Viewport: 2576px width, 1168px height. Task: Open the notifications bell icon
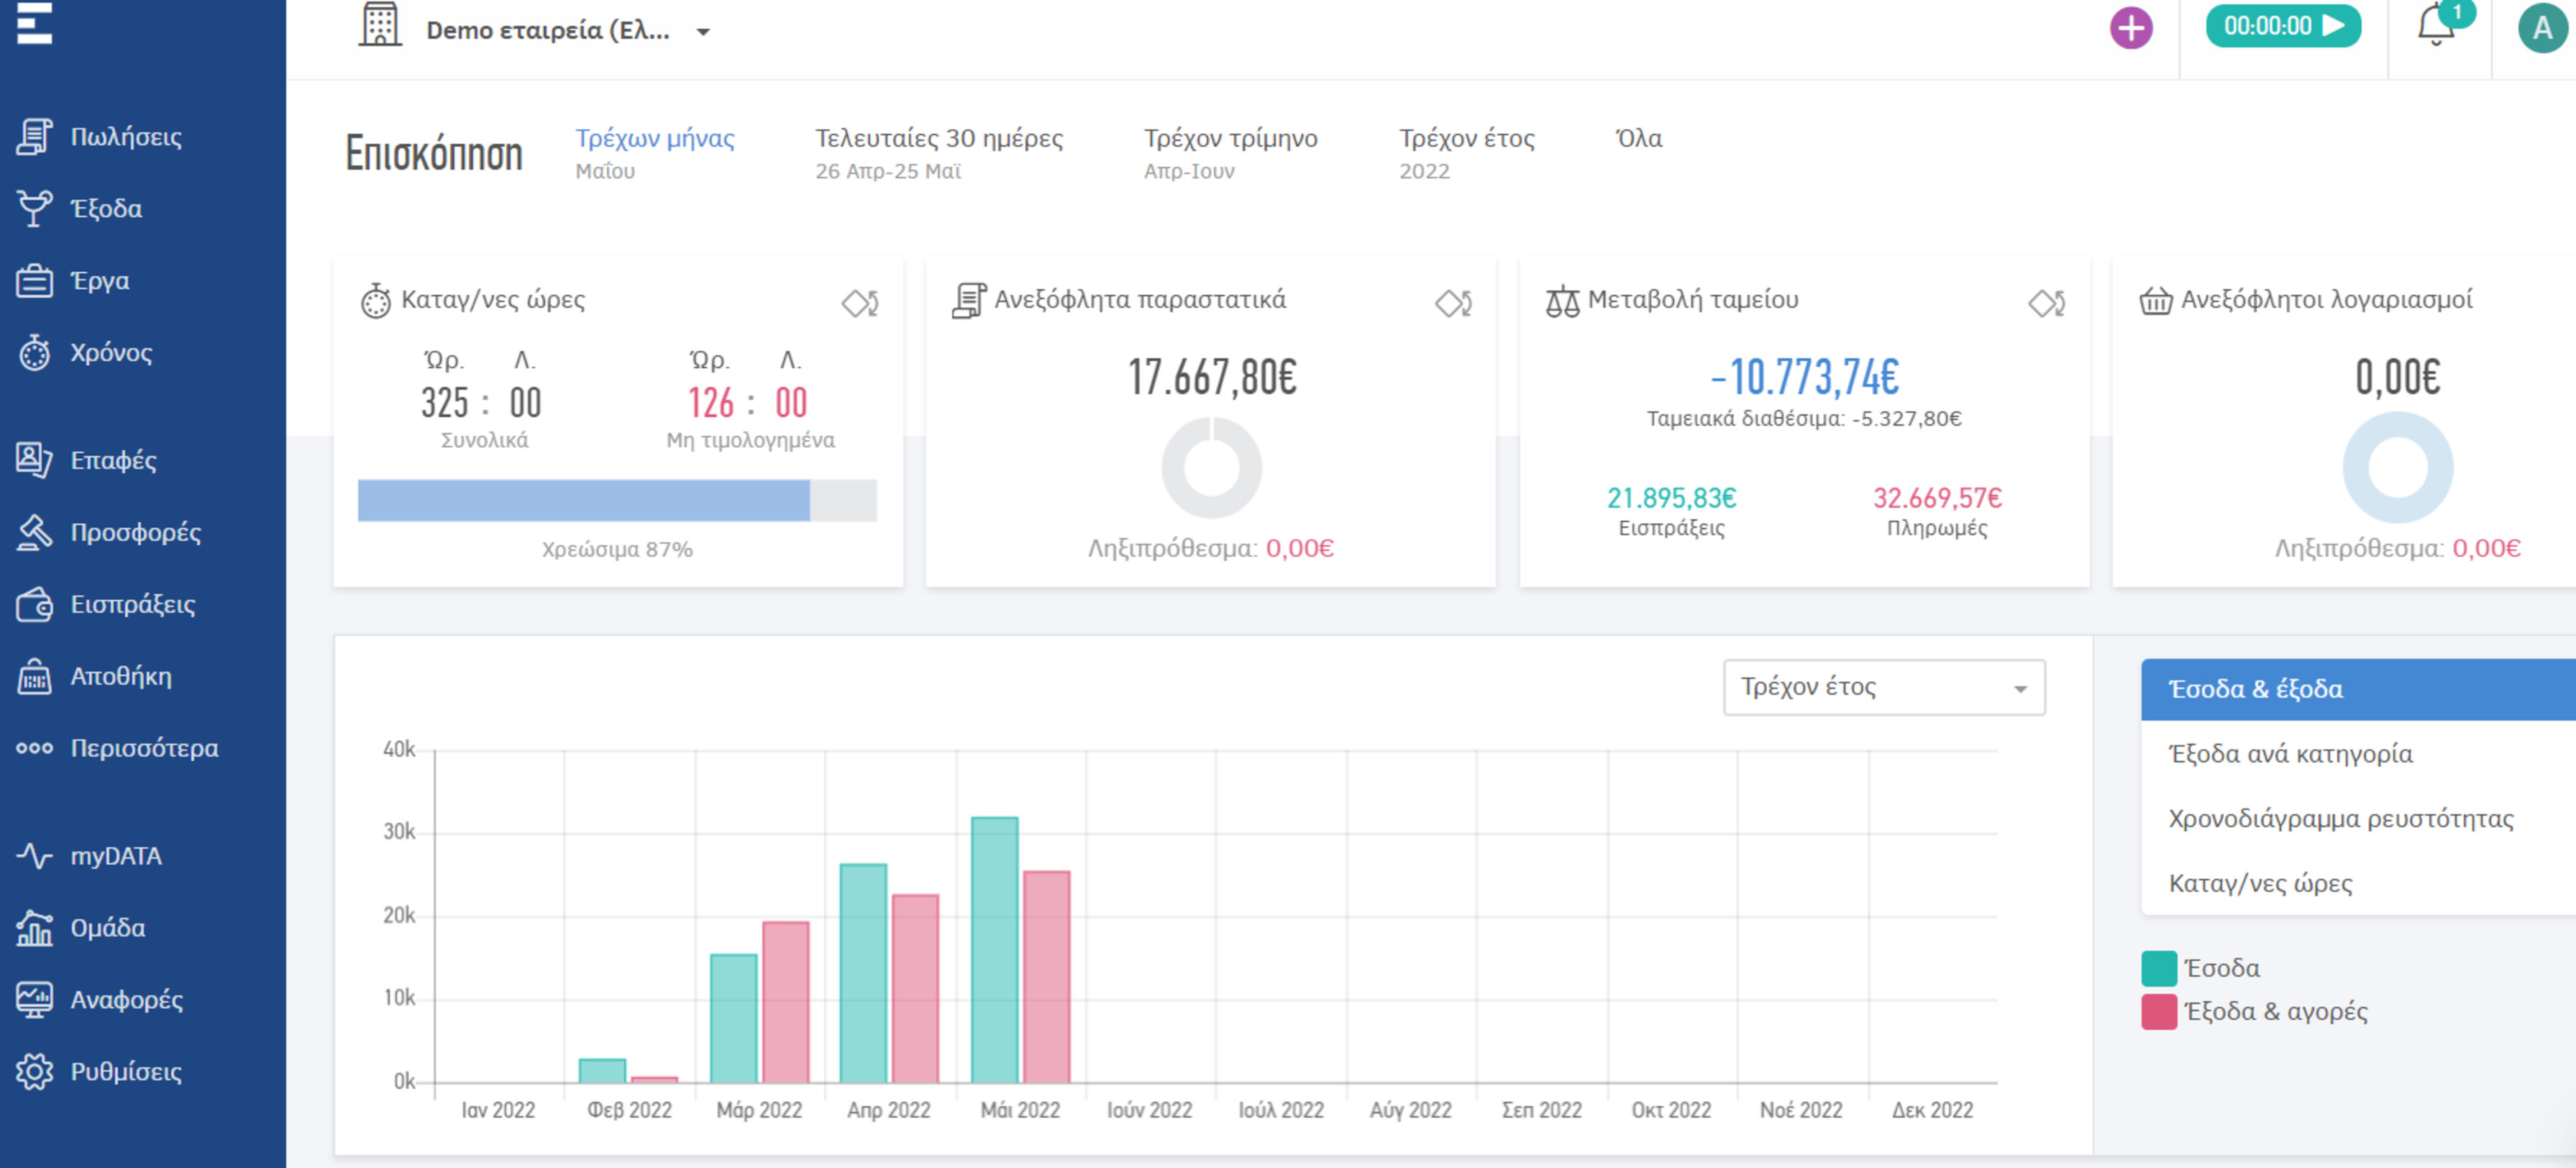pos(2436,26)
